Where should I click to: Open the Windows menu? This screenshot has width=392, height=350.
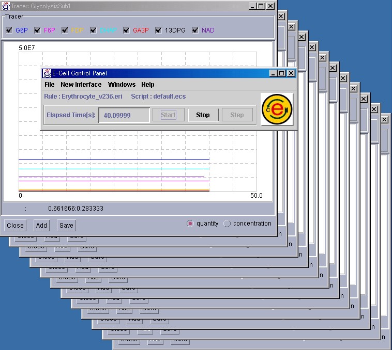pyautogui.click(x=122, y=85)
